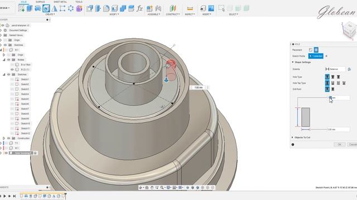Switch to the Sheet Metal tab

coord(60,2)
